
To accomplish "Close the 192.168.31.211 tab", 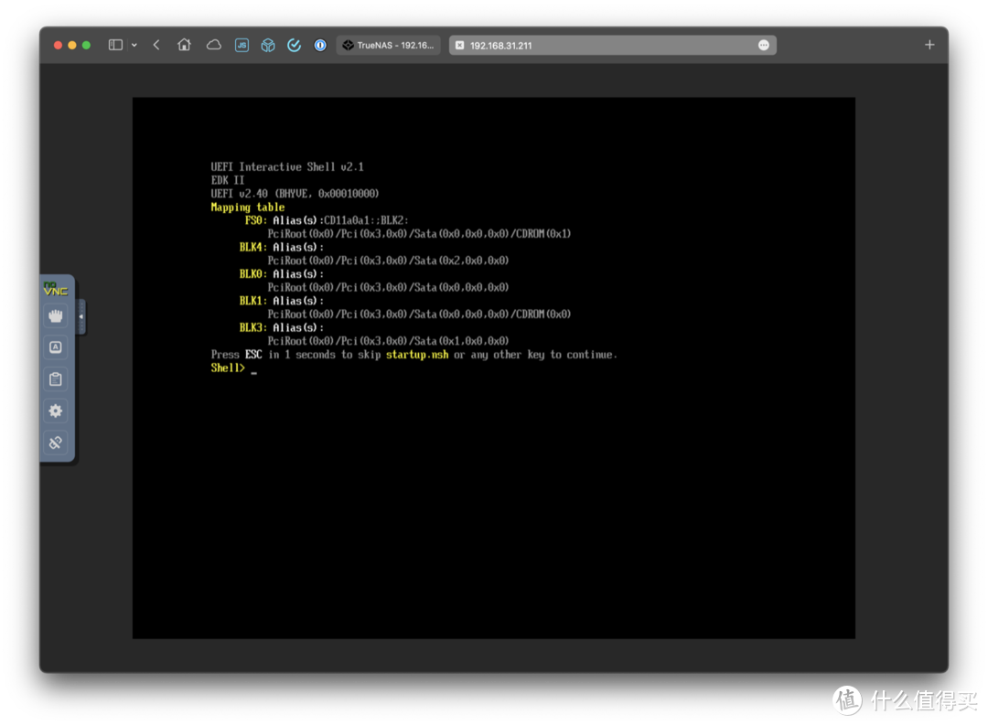I will [x=459, y=45].
